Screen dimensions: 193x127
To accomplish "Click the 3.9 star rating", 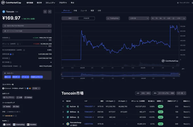I will [9, 116].
